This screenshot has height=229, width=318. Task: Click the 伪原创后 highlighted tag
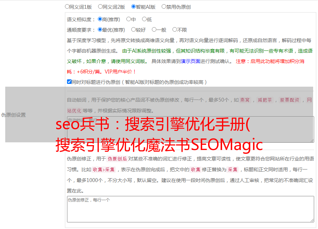coord(117,159)
